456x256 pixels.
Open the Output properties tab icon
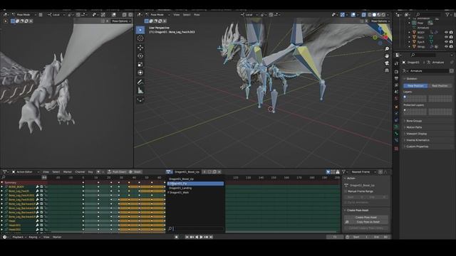pyautogui.click(x=396, y=78)
